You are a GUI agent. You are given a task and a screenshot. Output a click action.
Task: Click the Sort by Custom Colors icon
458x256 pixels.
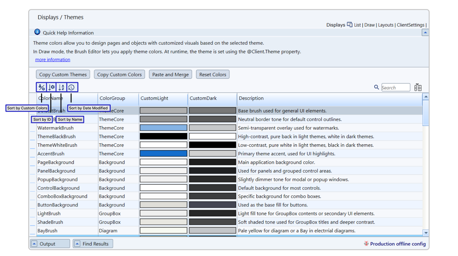coord(42,87)
